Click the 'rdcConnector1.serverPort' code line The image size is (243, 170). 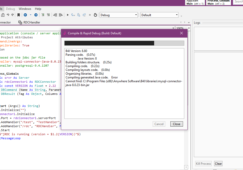pyautogui.click(x=28, y=118)
